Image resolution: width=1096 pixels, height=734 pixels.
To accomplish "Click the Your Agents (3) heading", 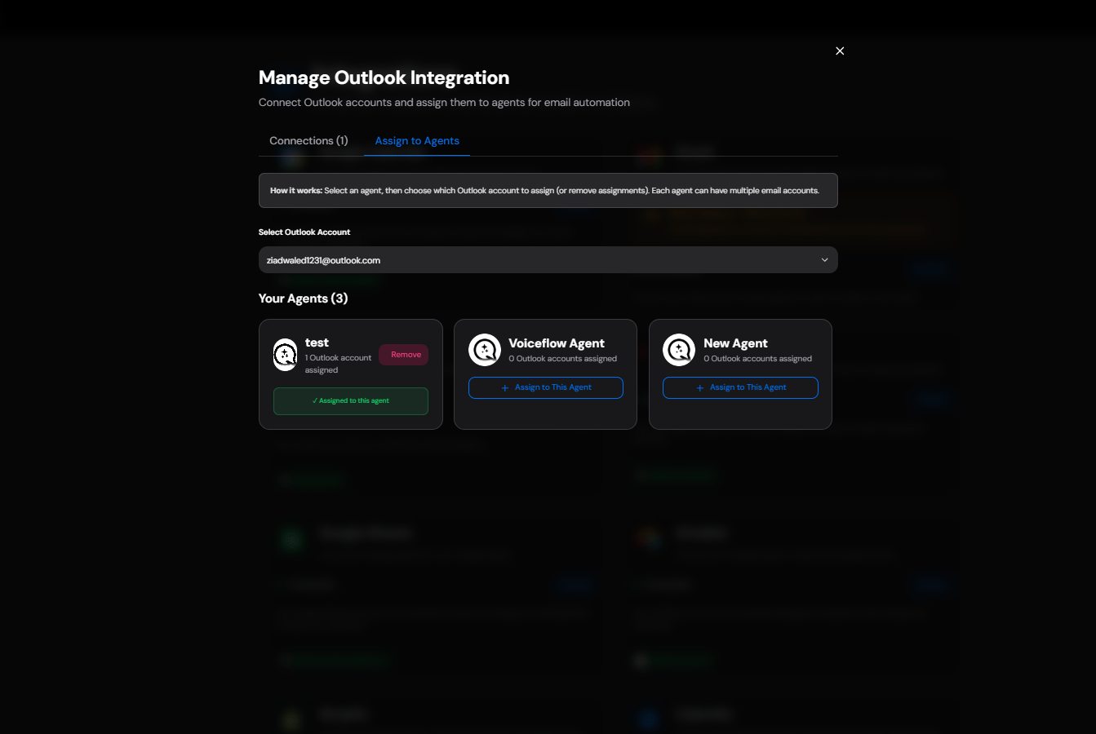I will pyautogui.click(x=304, y=298).
